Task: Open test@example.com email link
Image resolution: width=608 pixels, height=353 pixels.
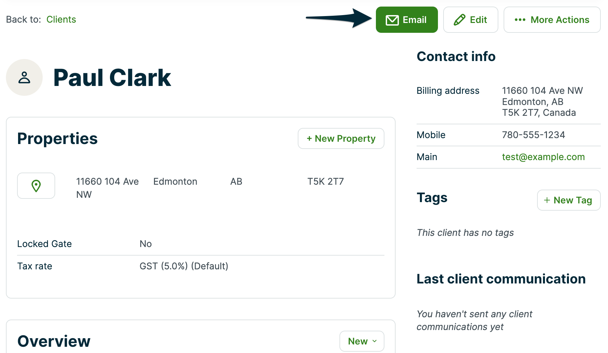Action: point(543,157)
